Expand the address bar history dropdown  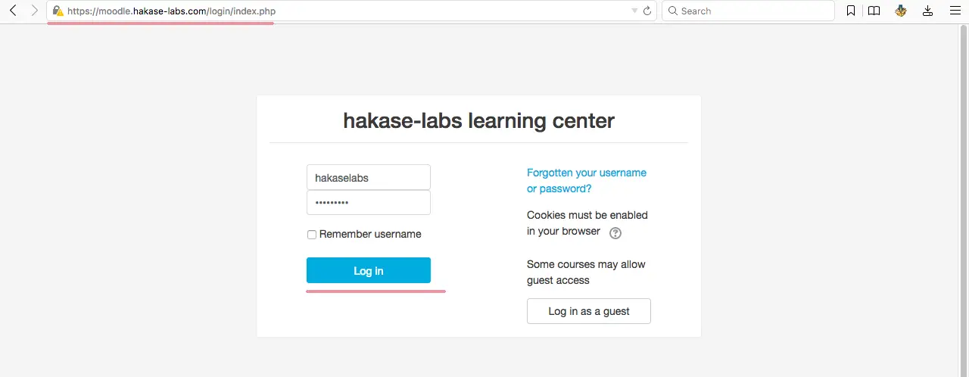(634, 11)
